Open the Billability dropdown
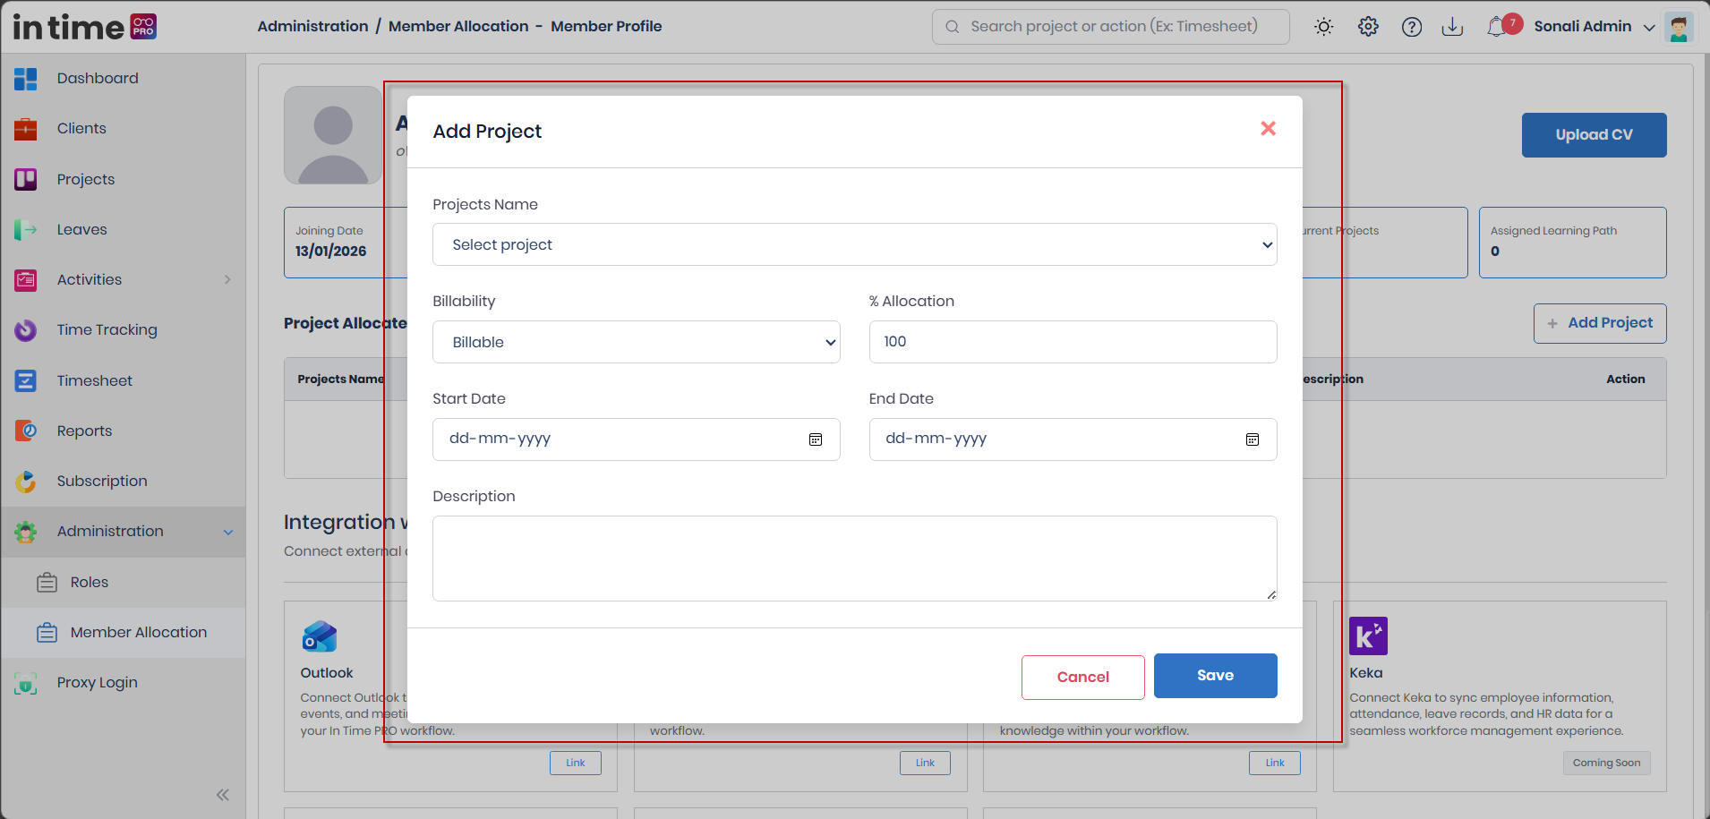This screenshot has height=819, width=1710. coord(636,342)
